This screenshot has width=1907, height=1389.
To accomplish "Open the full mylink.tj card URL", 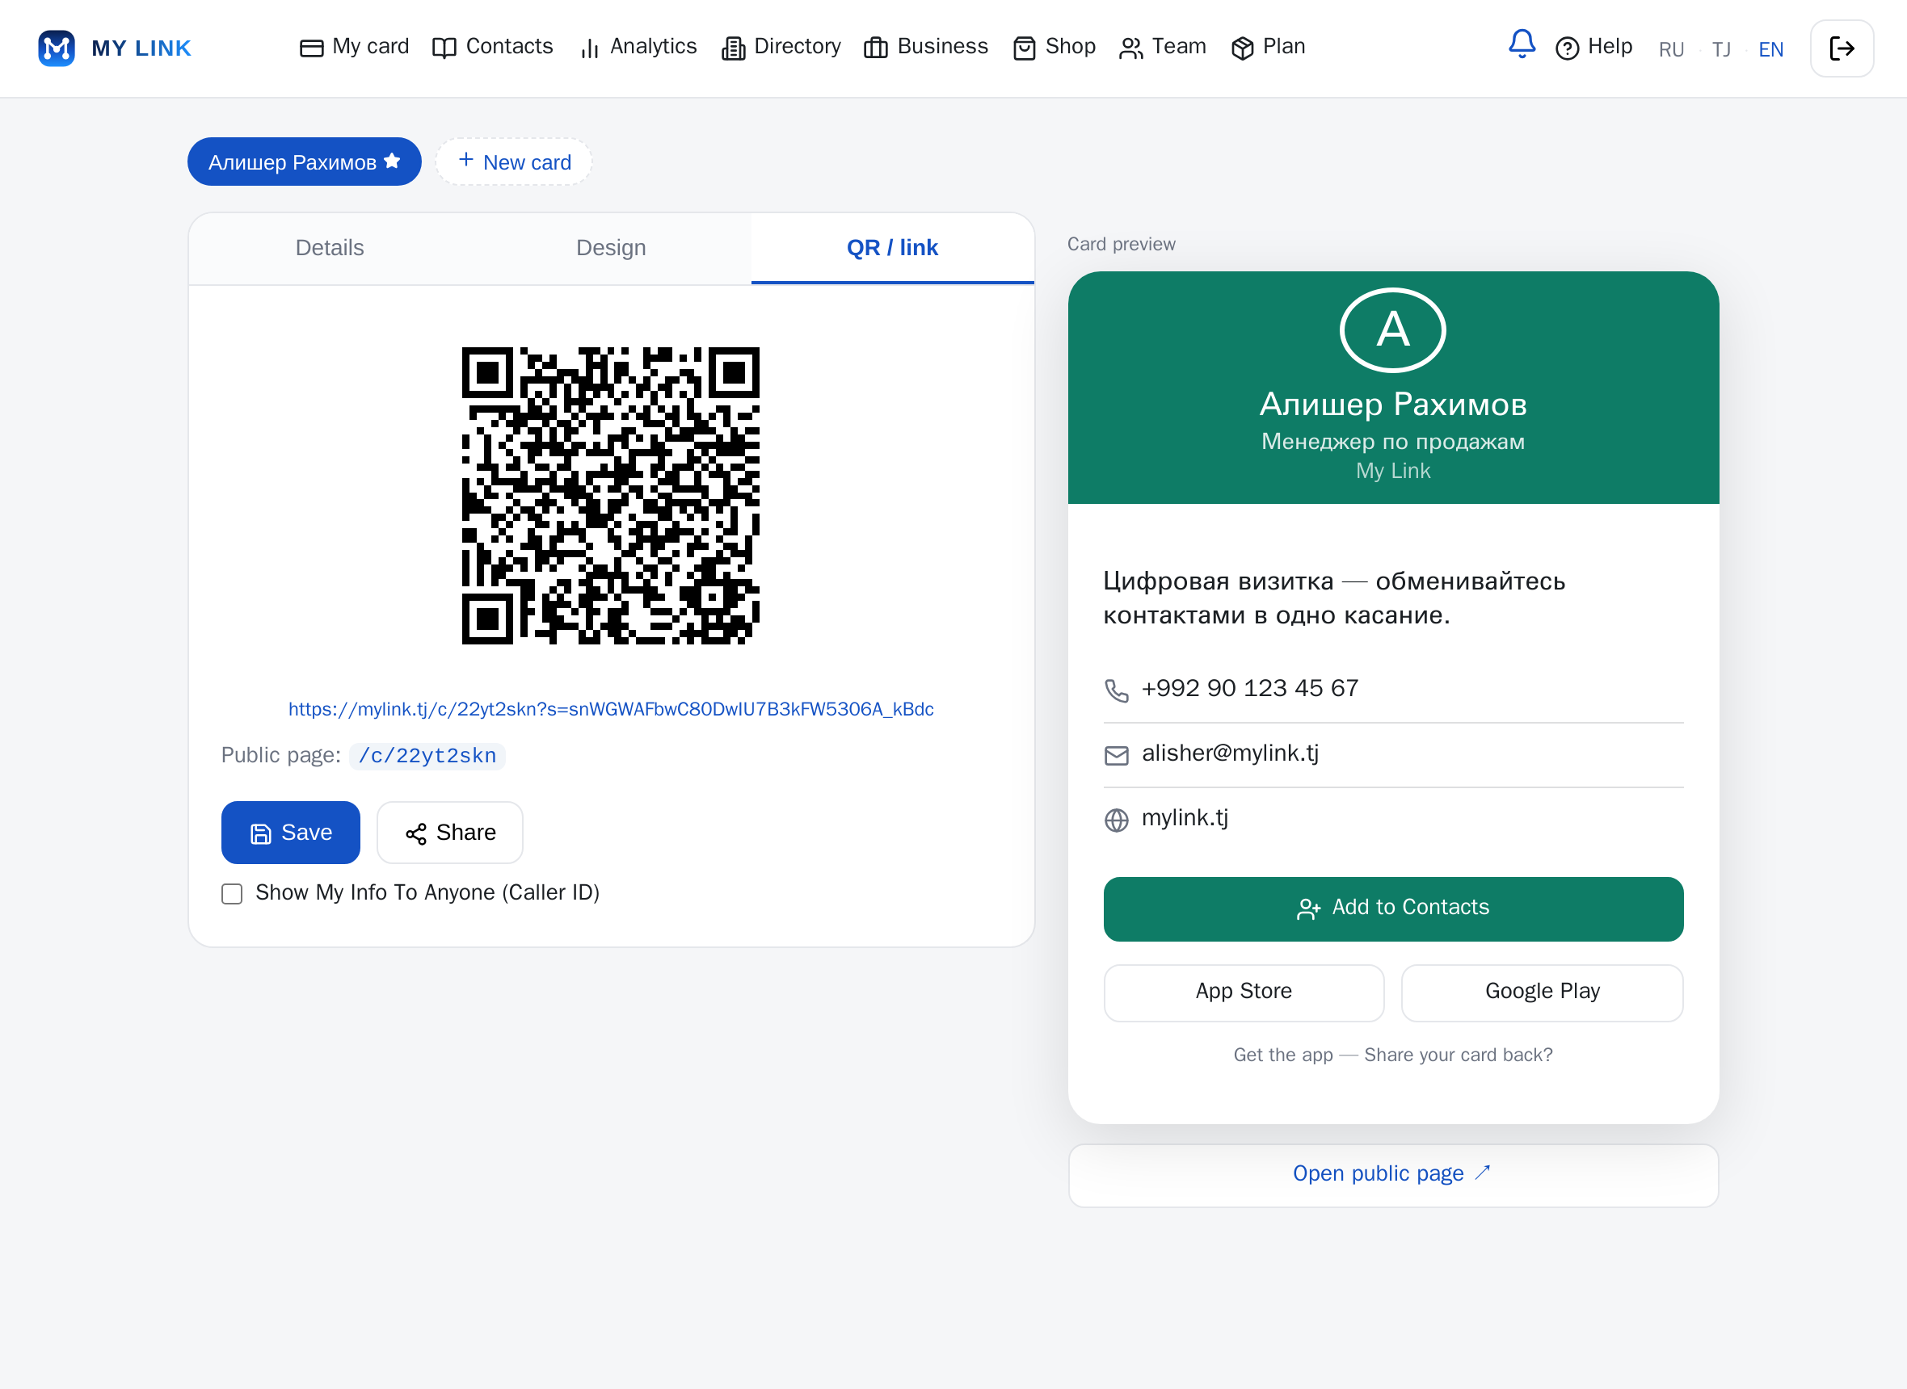I will 611,709.
